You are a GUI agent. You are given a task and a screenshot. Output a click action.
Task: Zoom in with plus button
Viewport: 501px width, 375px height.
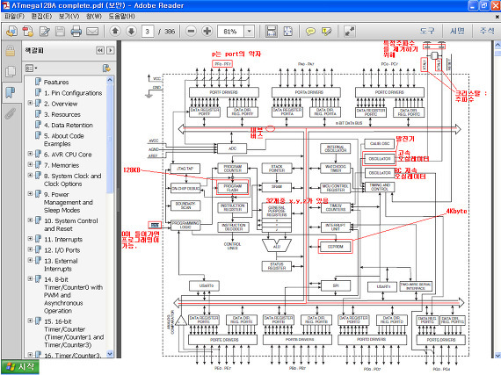[x=207, y=31]
